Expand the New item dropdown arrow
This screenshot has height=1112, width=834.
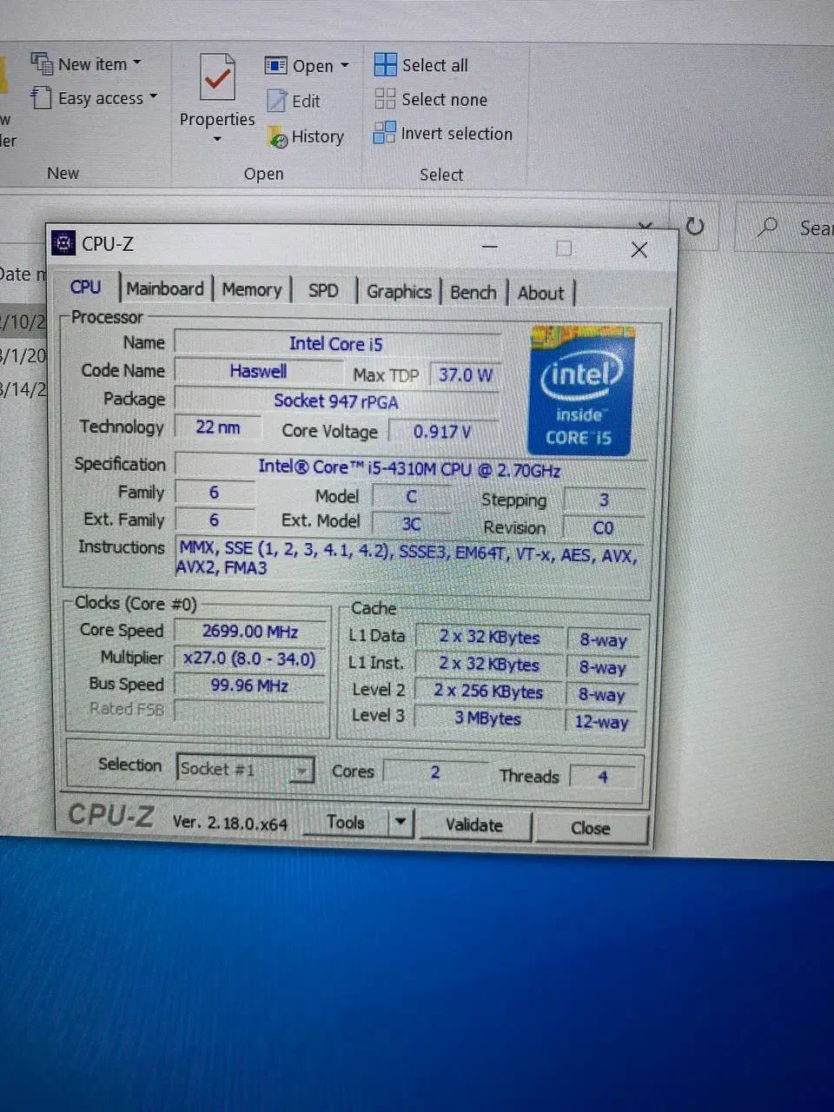(x=136, y=63)
